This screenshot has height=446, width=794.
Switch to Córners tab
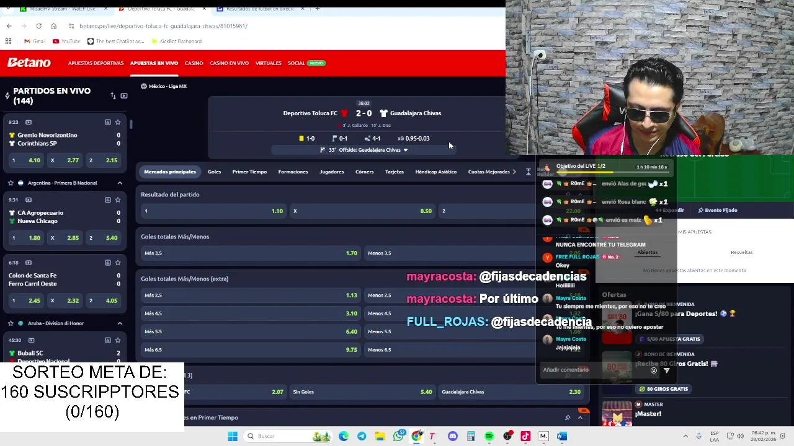click(364, 172)
